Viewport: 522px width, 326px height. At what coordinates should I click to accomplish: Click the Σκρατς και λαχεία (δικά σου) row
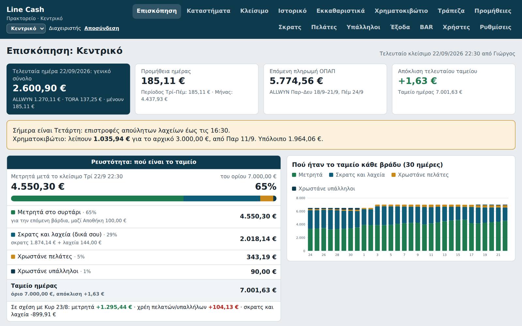pyautogui.click(x=144, y=239)
